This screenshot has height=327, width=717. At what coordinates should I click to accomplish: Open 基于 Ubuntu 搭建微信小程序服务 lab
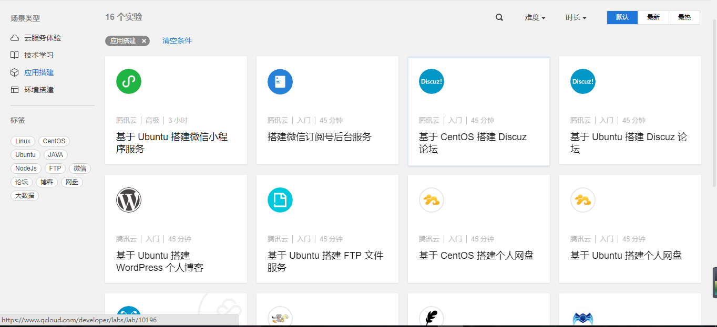172,143
